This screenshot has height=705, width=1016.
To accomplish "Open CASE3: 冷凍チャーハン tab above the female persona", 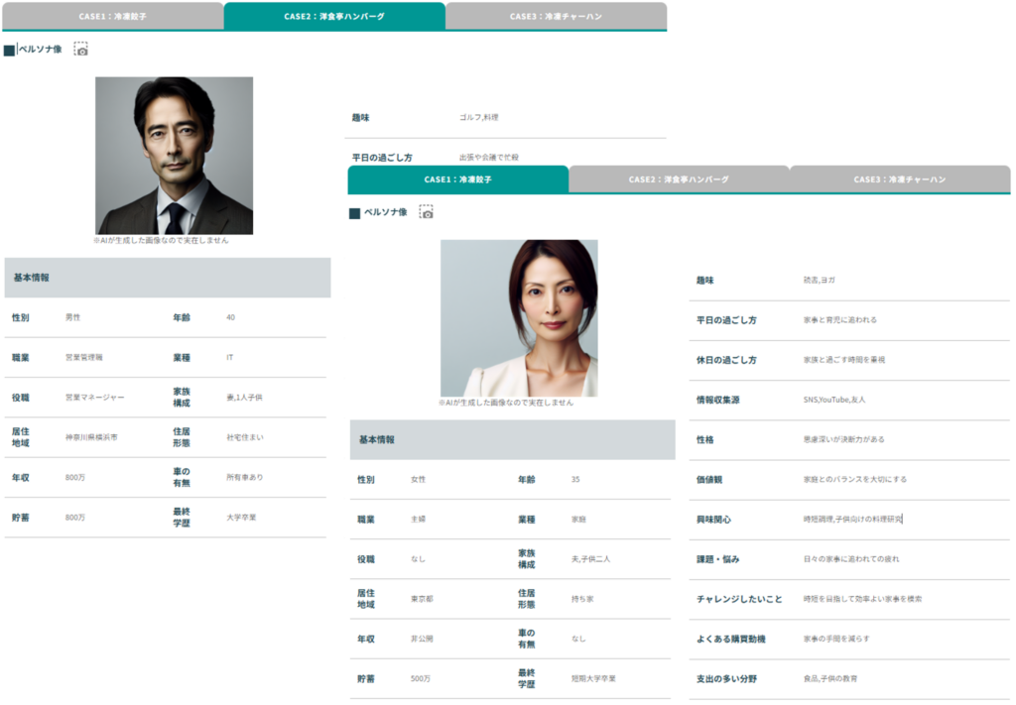I will point(900,179).
